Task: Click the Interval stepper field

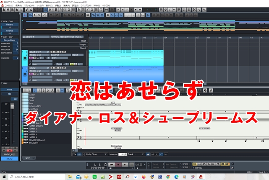Action: (x=123, y=154)
